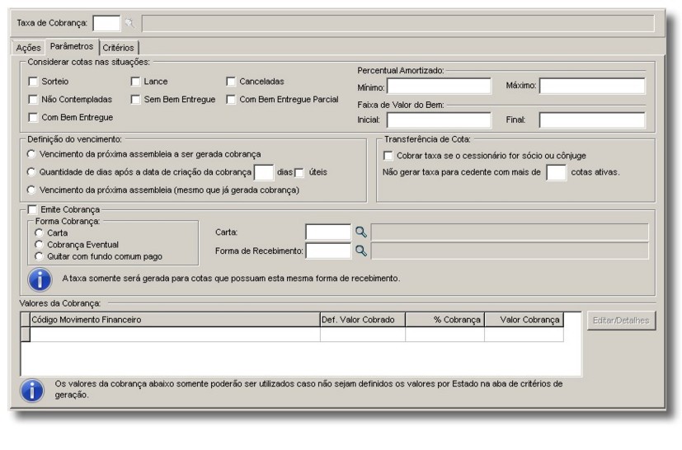Select the first grid row selector cell

[26, 335]
